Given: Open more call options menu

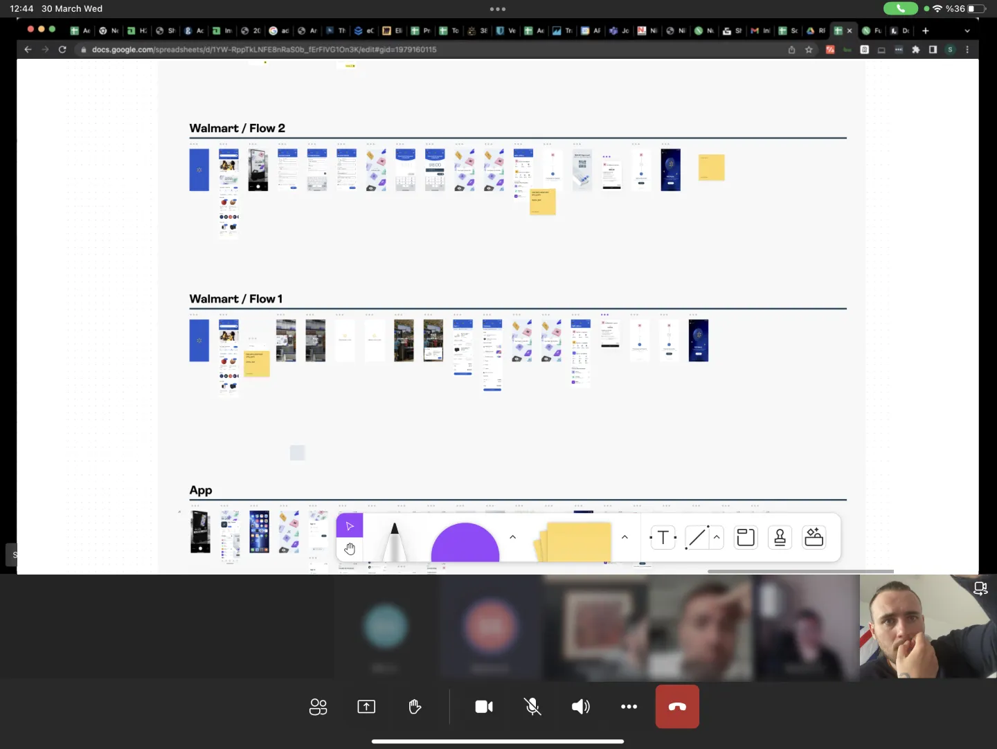Looking at the screenshot, I should (629, 707).
